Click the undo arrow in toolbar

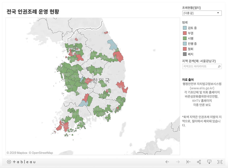(167, 162)
